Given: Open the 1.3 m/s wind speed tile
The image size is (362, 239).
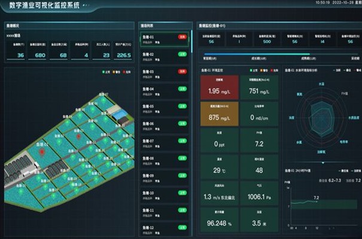Looking at the screenshot, I should 220,193.
